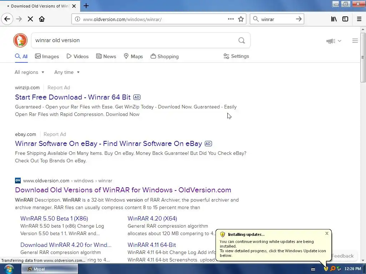Click the vertical scrollbar thumb
The image size is (366, 274).
(x=363, y=57)
